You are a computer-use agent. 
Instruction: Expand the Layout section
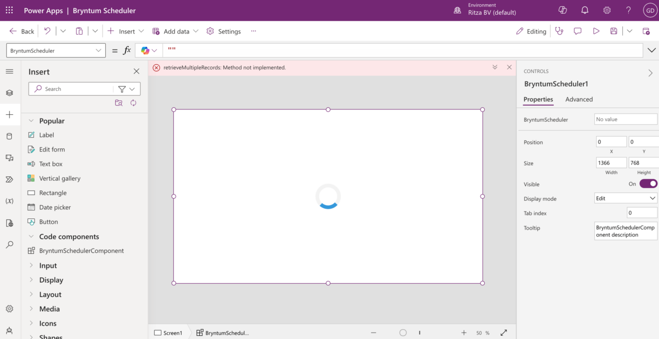coord(31,294)
